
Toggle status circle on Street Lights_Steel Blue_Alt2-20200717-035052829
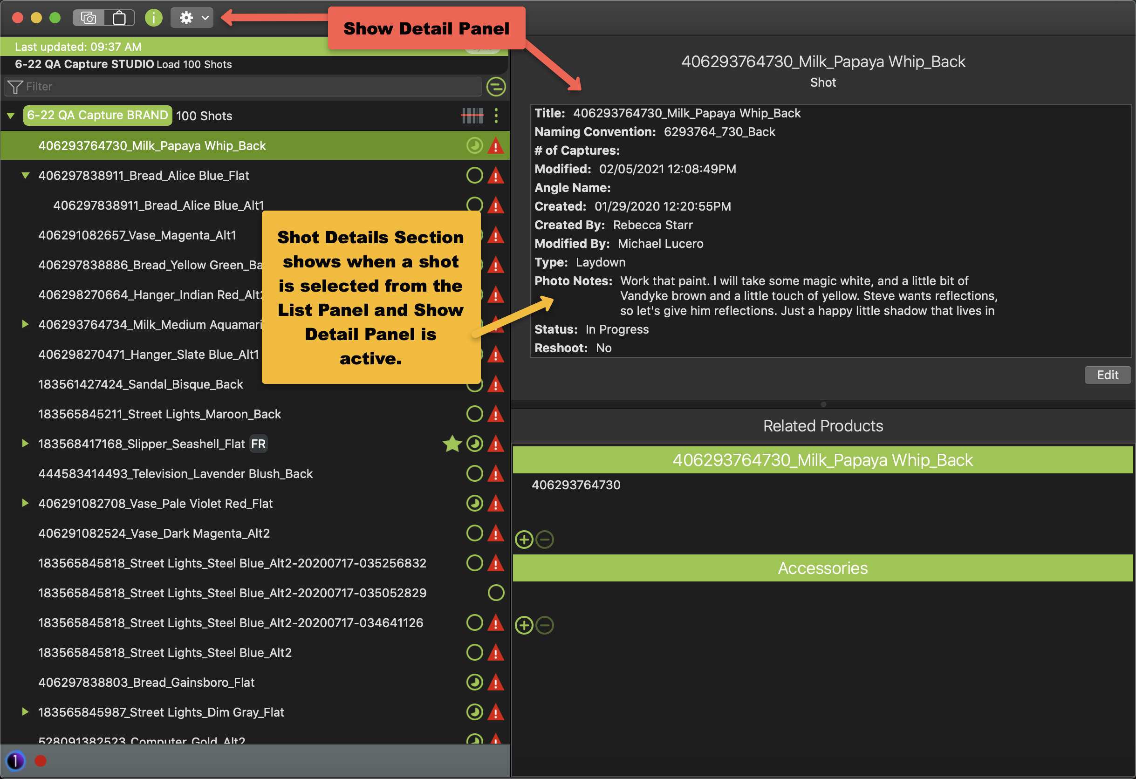pyautogui.click(x=496, y=593)
